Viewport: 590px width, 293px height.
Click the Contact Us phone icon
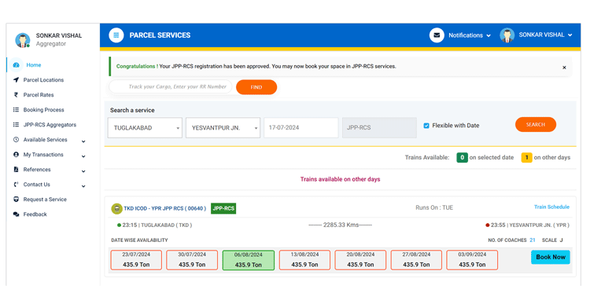(x=17, y=185)
